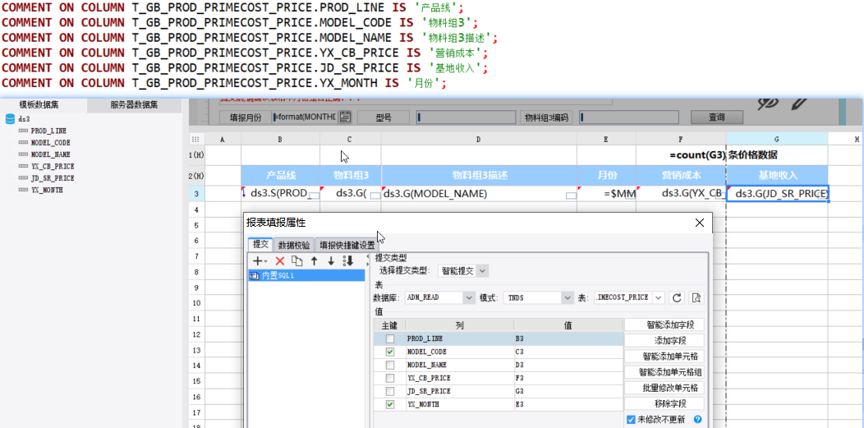Click the add submit item plus icon
864x428 pixels.
(257, 261)
